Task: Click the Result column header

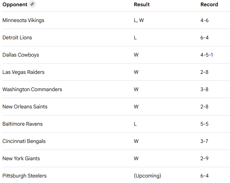Action: (142, 4)
